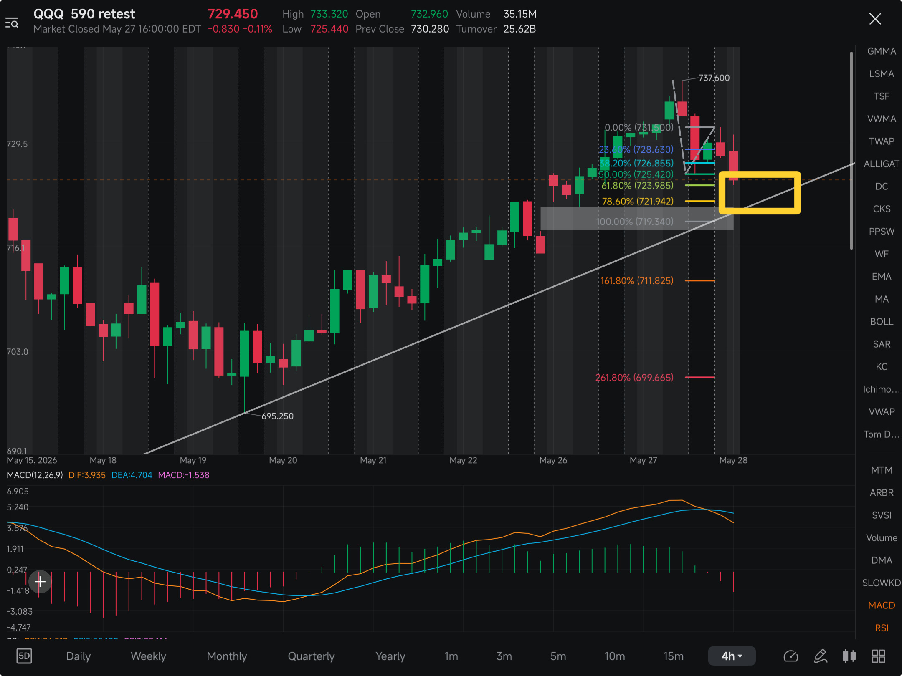The height and width of the screenshot is (676, 902).
Task: Expand the 4h interval dropdown
Action: pyautogui.click(x=732, y=656)
